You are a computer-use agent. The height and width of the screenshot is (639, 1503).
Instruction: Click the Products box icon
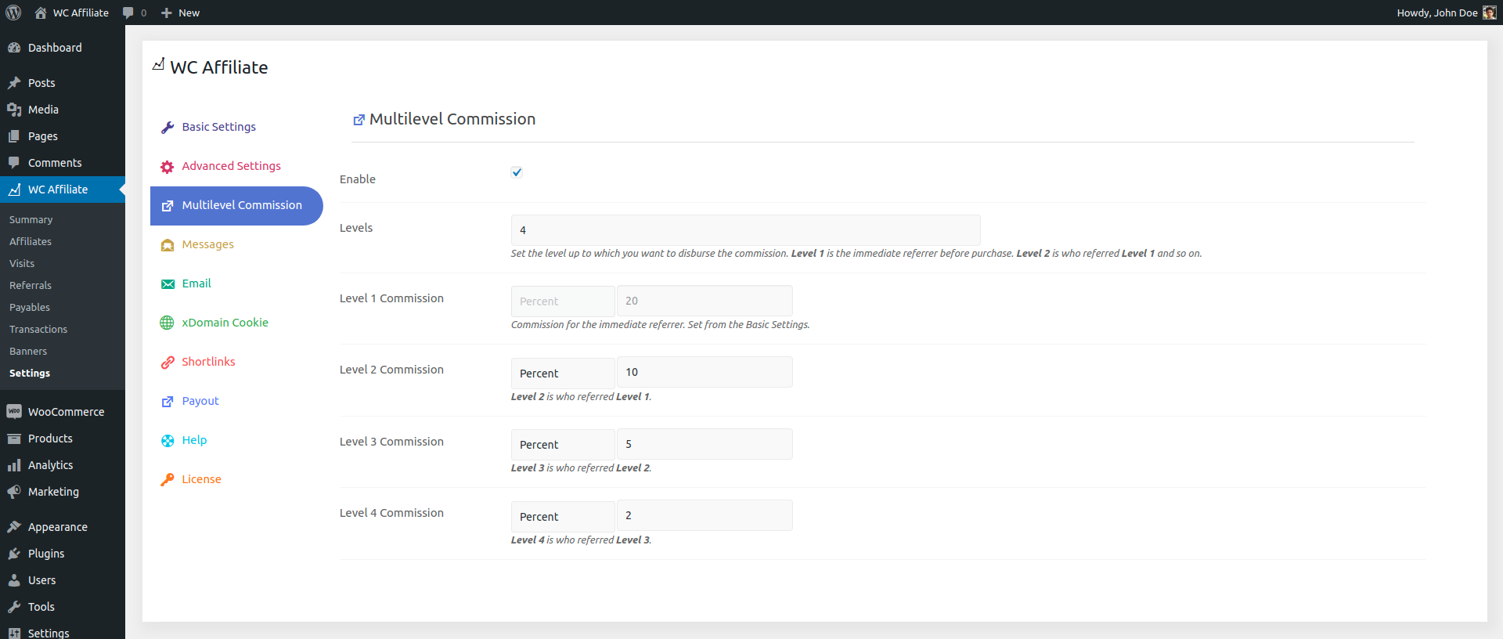click(x=14, y=439)
